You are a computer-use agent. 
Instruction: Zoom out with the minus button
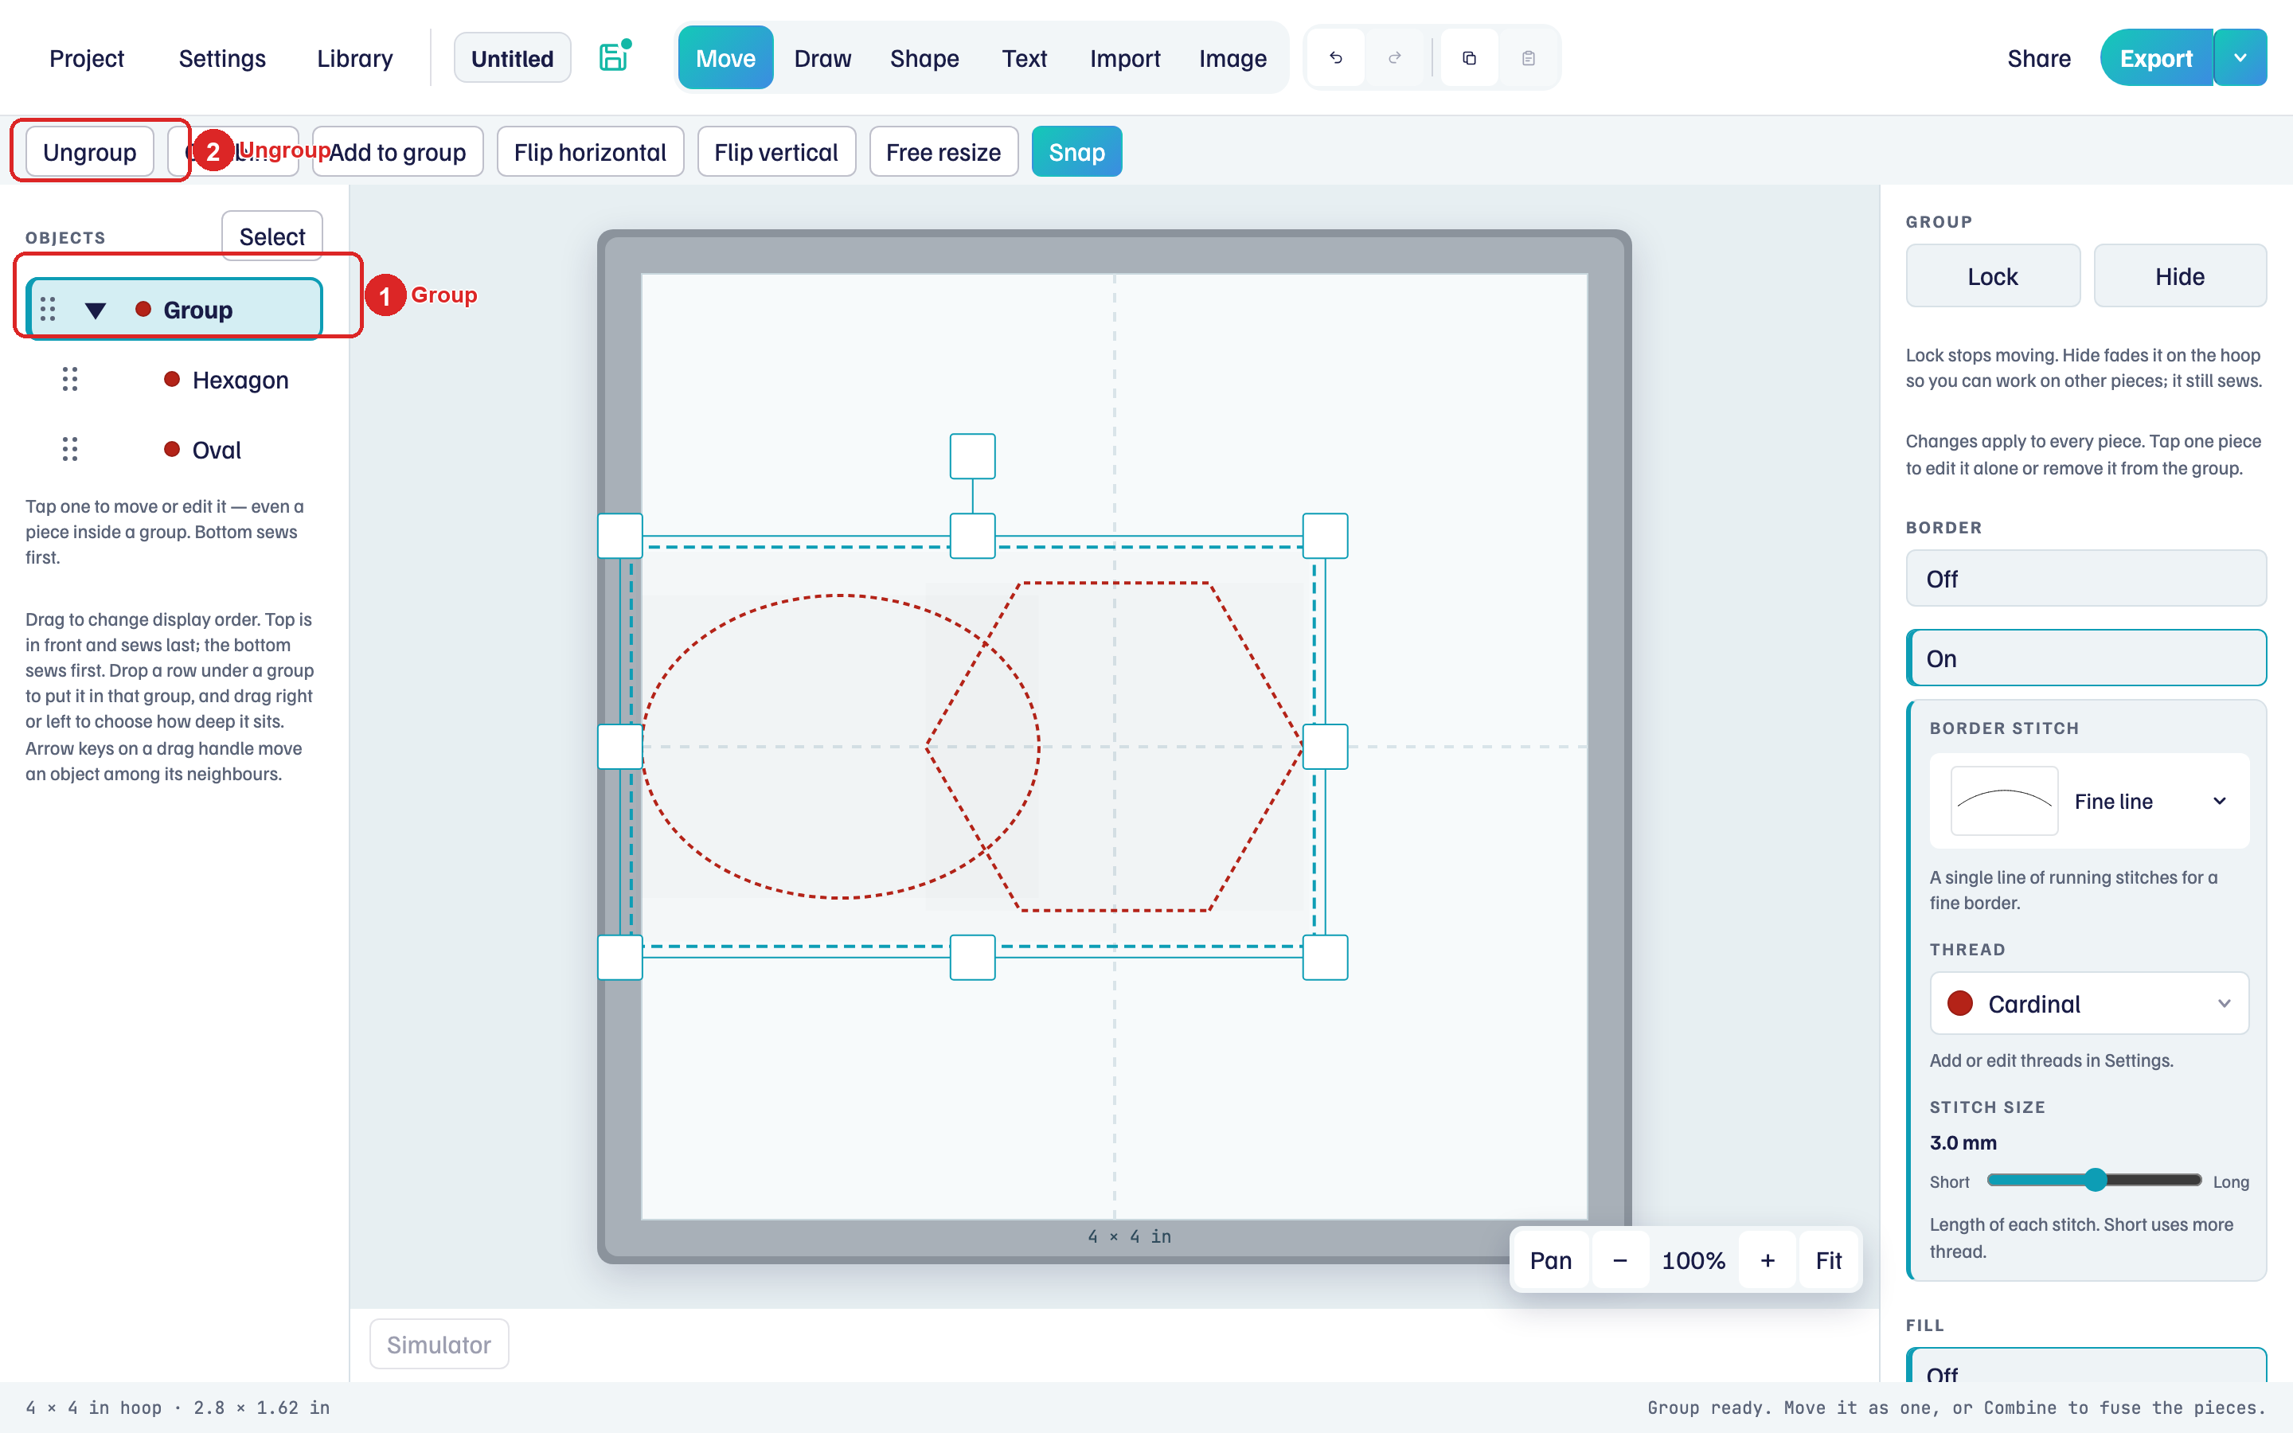[1619, 1260]
